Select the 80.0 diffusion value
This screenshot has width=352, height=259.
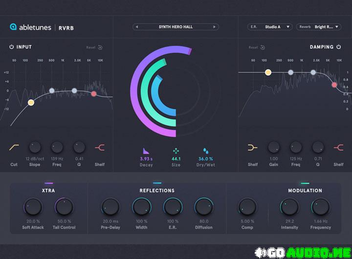pyautogui.click(x=204, y=221)
